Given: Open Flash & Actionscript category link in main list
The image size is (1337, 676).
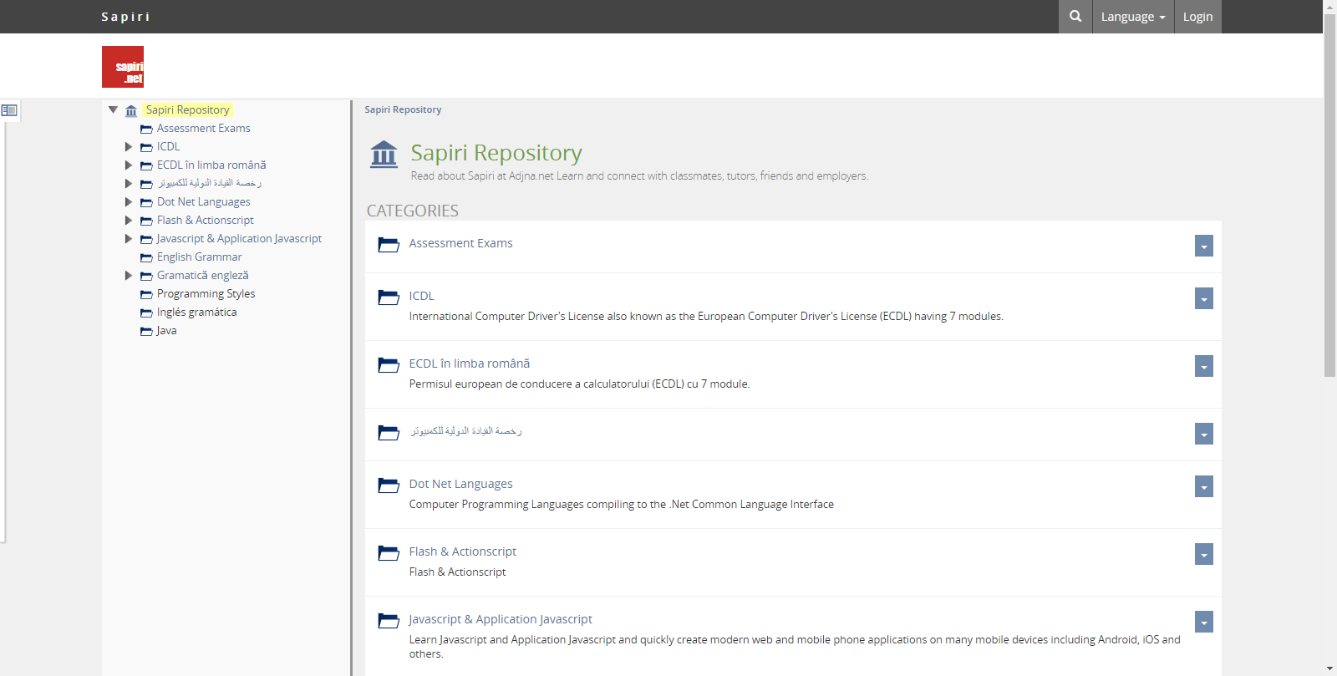Looking at the screenshot, I should click(462, 551).
